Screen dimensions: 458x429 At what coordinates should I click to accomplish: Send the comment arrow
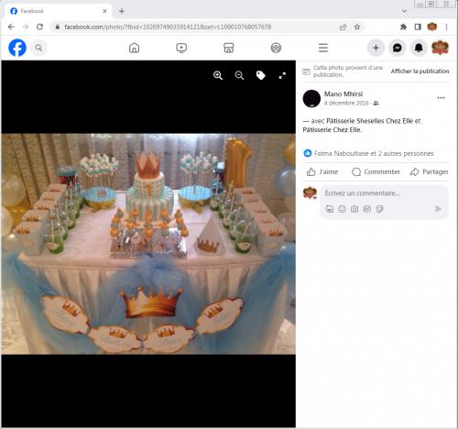point(438,209)
